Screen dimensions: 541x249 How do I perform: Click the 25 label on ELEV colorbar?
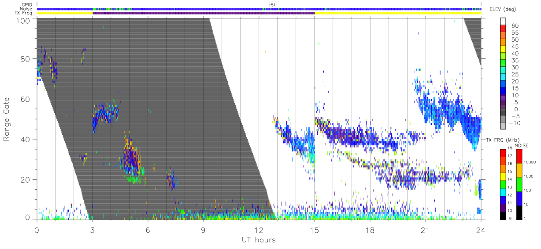coord(515,74)
